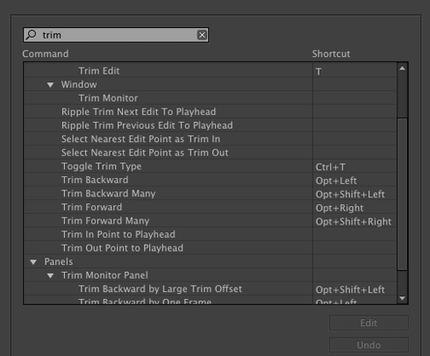
Task: Collapse the Trim Monitor Panel group
Action: click(50, 275)
